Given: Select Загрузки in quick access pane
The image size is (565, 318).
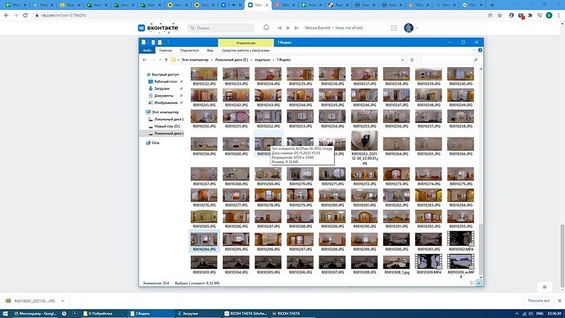Looking at the screenshot, I should click(161, 89).
